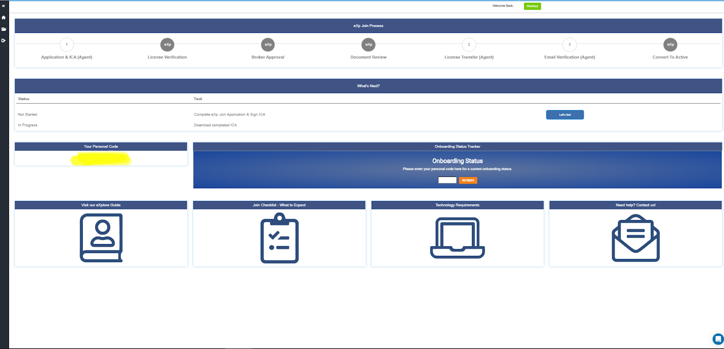This screenshot has height=349, width=724.
Task: Click the License Verification label
Action: [x=167, y=57]
